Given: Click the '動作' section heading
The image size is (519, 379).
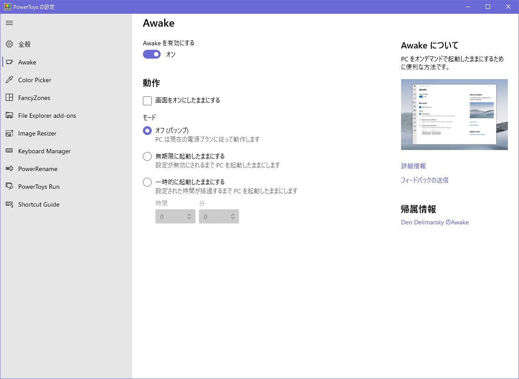Looking at the screenshot, I should pyautogui.click(x=152, y=83).
